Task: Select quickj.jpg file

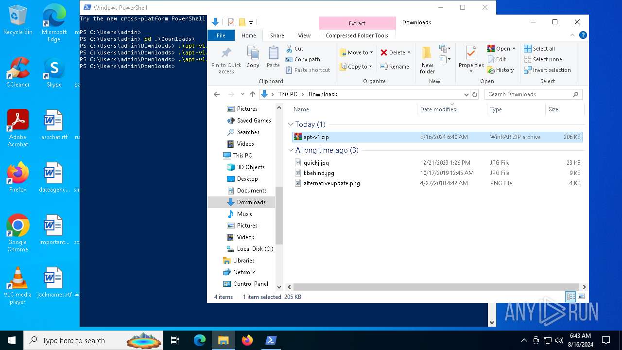Action: 437,163
